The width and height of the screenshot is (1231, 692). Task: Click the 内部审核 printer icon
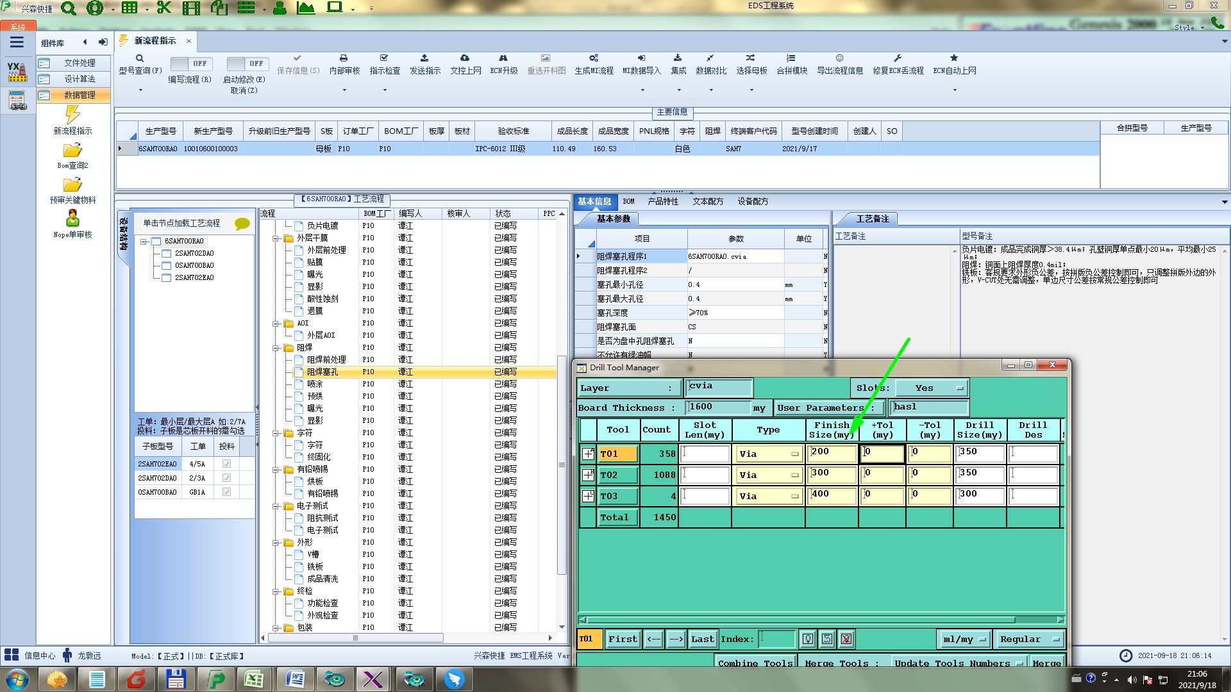[344, 58]
